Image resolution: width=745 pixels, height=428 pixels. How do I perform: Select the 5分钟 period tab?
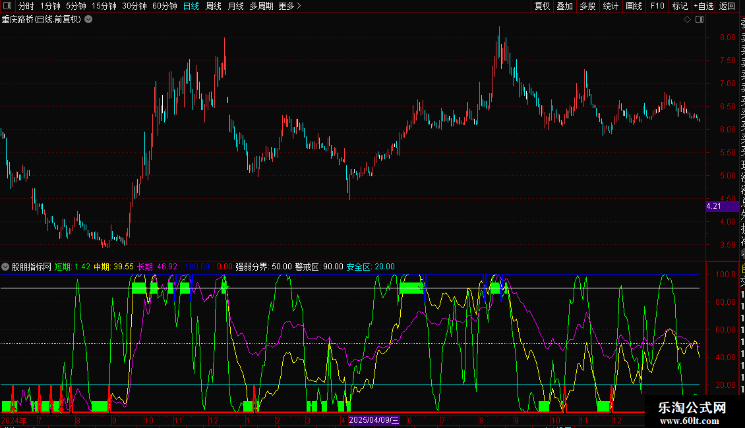click(76, 6)
